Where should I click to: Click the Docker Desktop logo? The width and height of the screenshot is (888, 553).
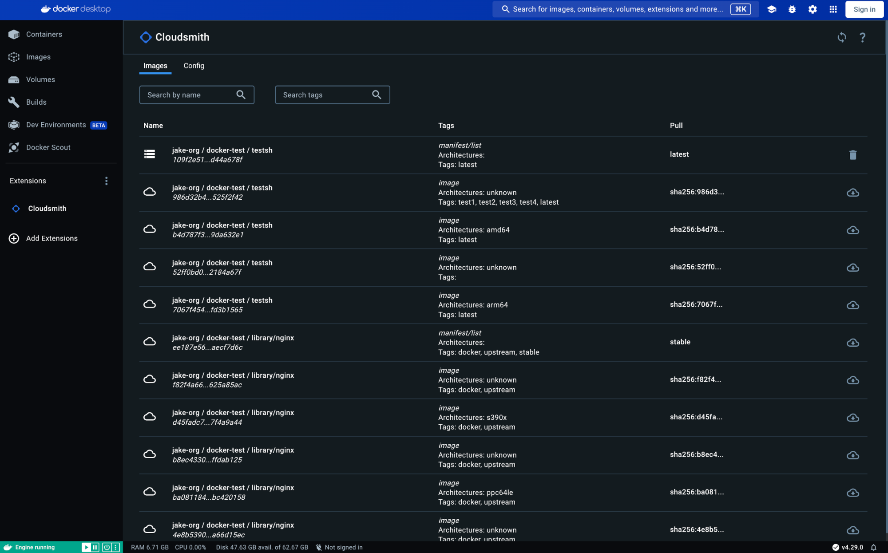coord(75,9)
